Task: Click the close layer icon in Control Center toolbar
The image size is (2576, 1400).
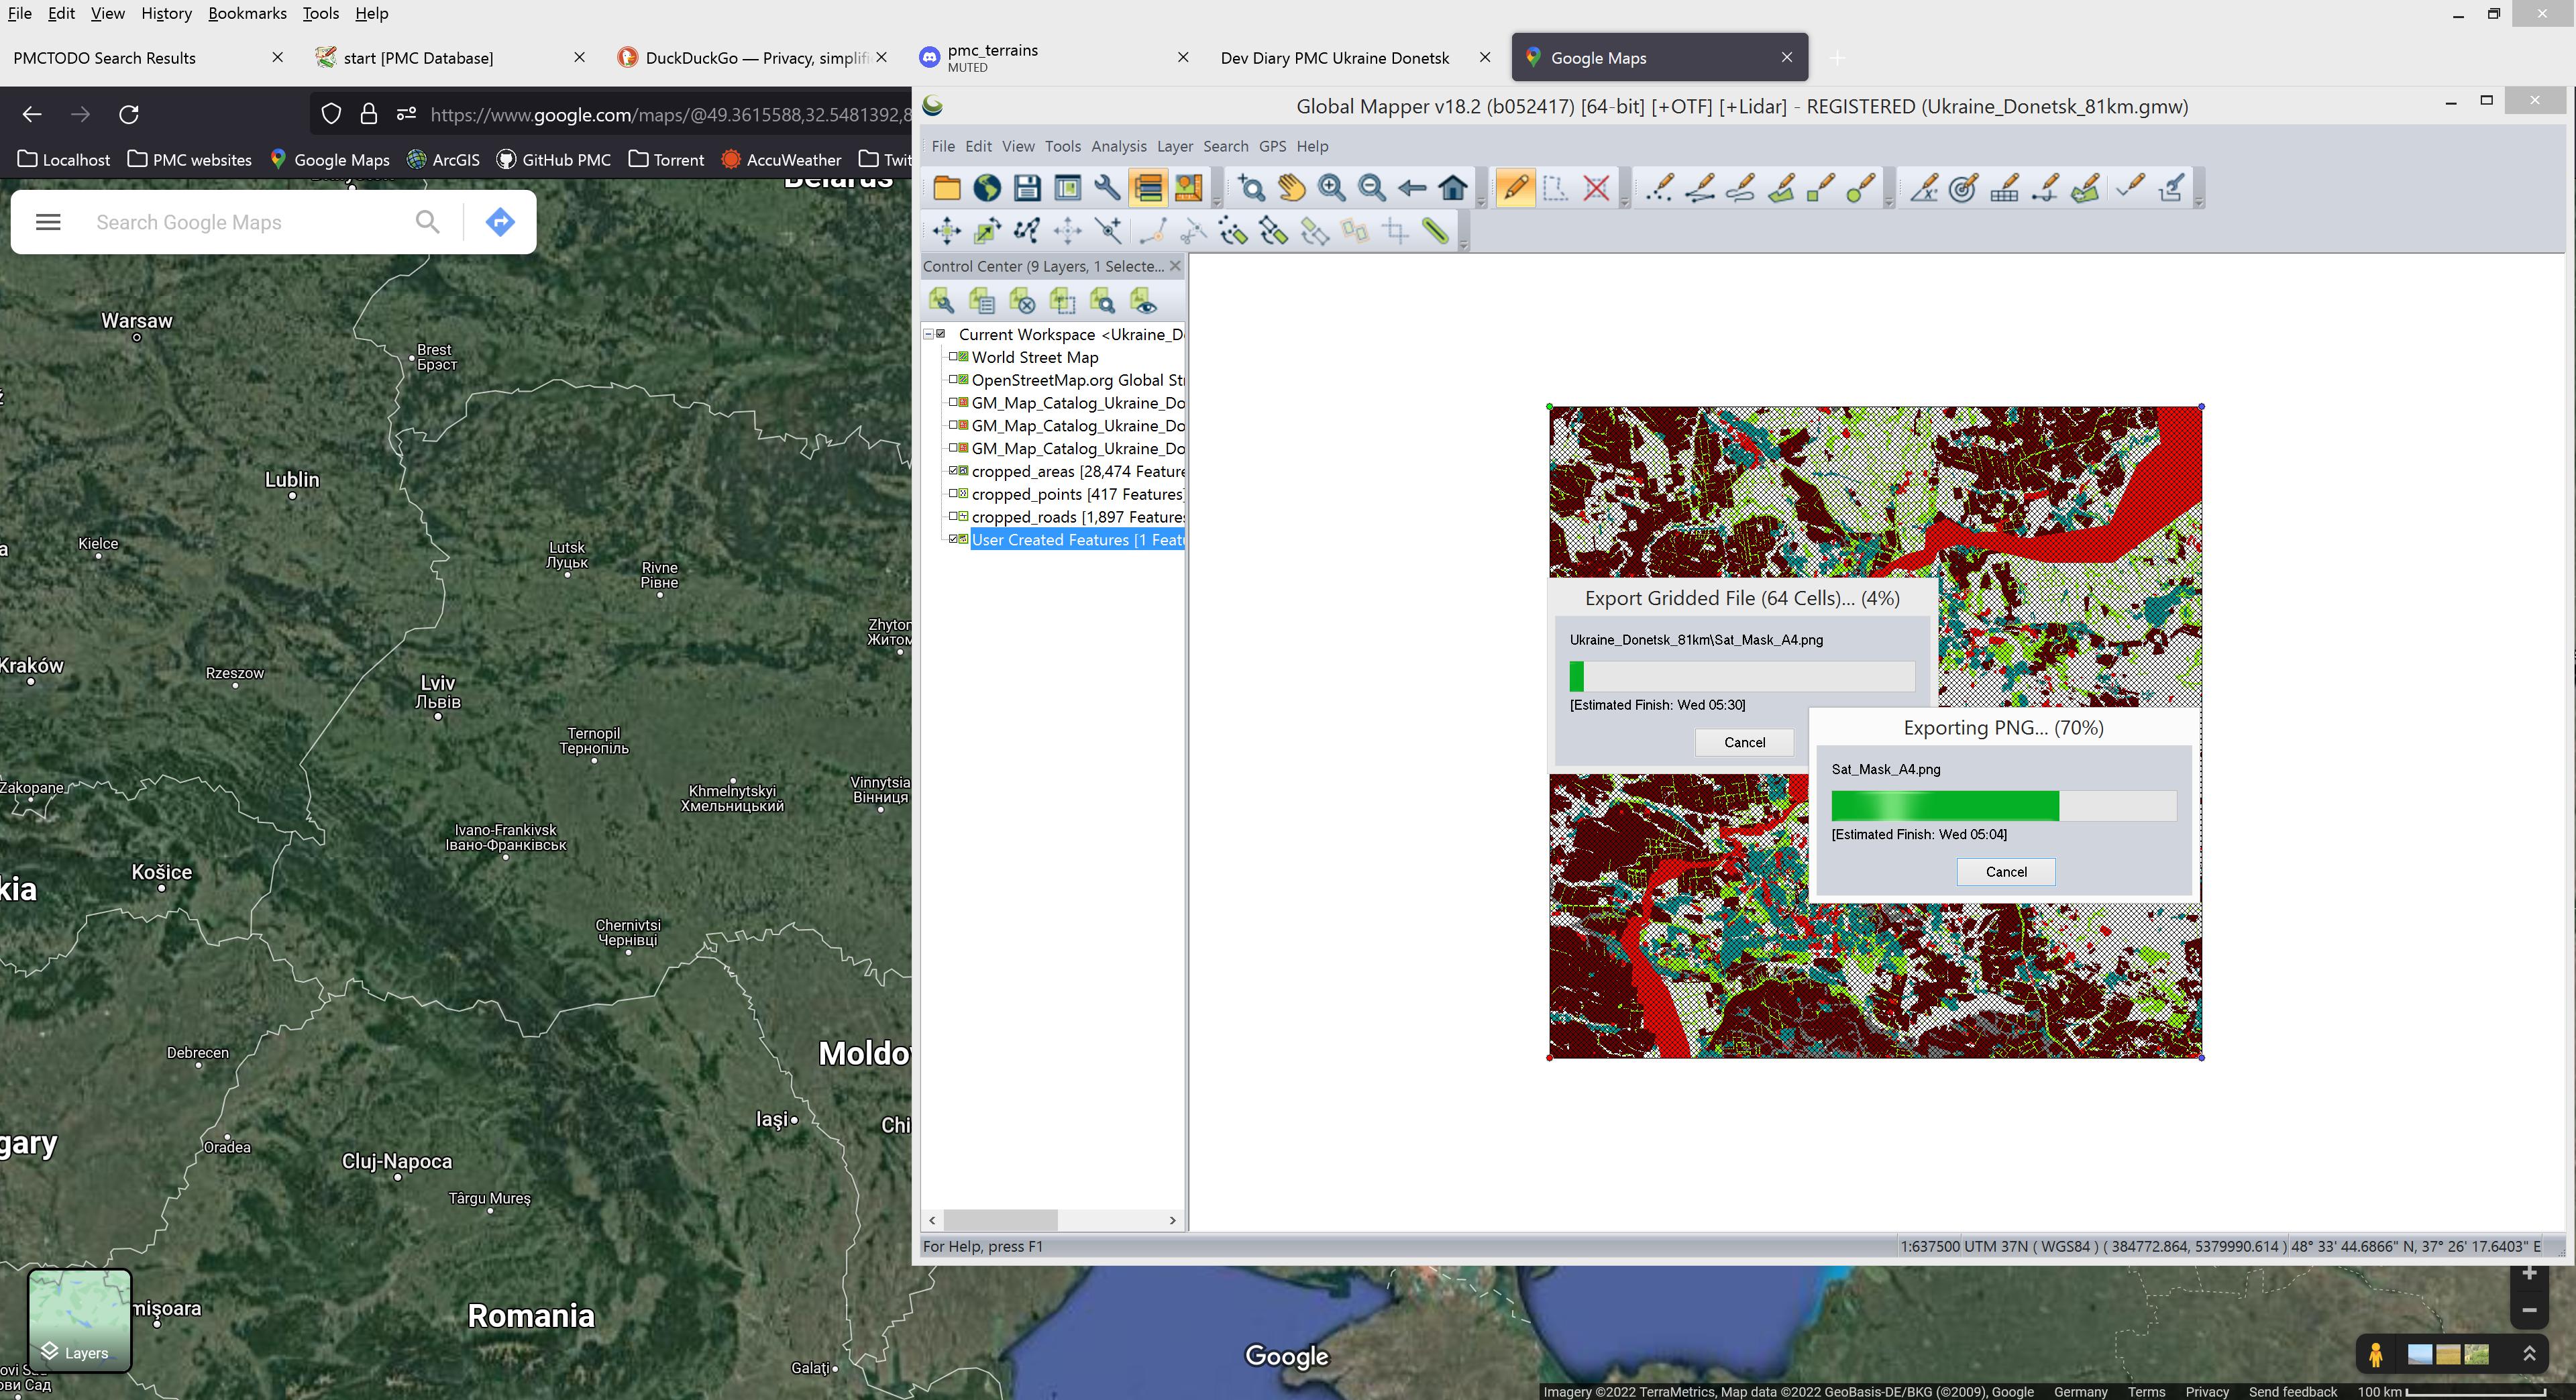Action: [1022, 301]
